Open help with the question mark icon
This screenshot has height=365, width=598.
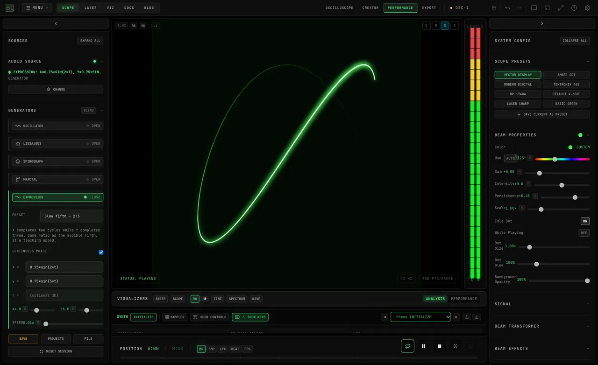click(574, 8)
